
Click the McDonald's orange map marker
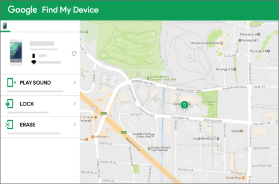pyautogui.click(x=92, y=137)
